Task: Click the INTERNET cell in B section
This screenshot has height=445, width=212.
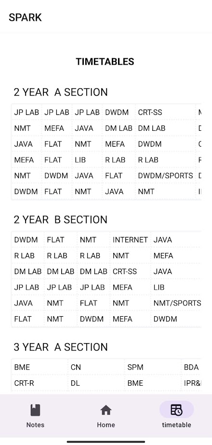Action: [x=130, y=240]
